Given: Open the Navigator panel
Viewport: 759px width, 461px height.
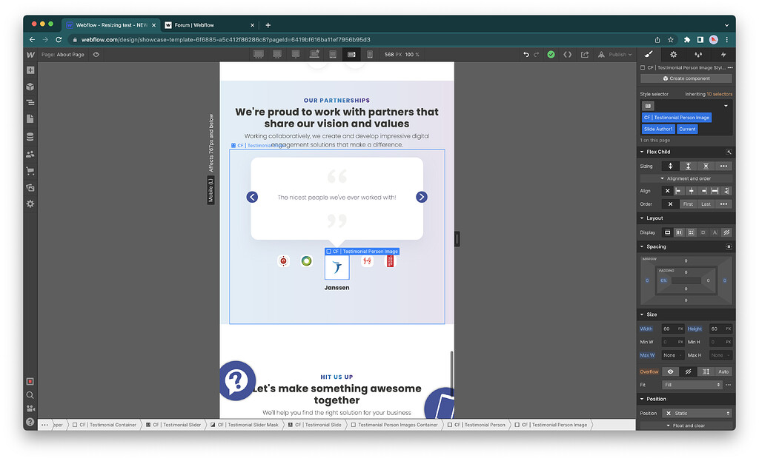Looking at the screenshot, I should coord(30,102).
